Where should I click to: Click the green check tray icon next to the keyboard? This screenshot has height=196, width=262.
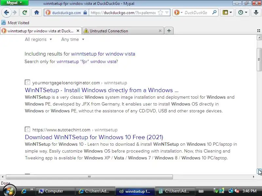tap(216, 191)
